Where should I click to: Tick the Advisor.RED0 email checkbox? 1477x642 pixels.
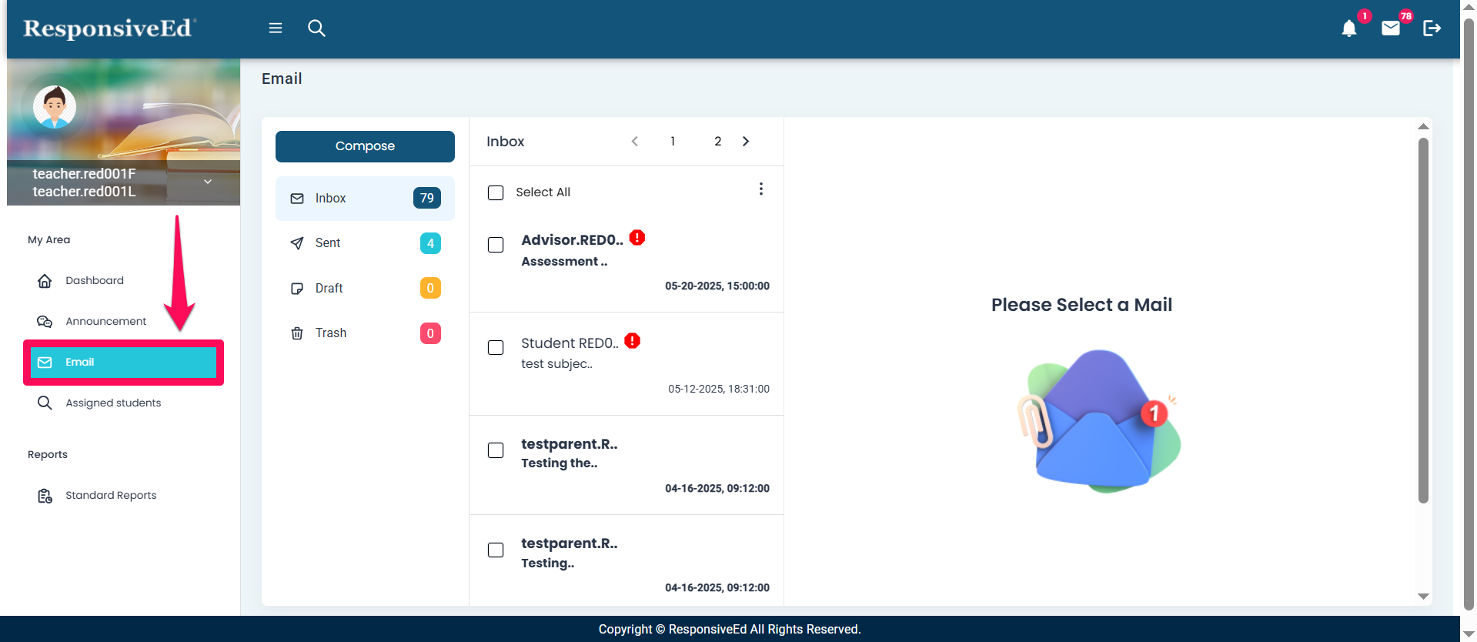pos(496,245)
